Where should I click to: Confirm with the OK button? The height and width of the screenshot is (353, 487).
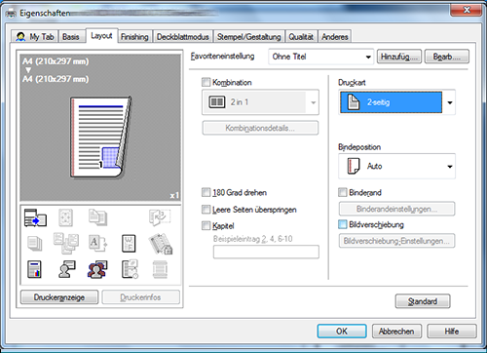click(342, 332)
